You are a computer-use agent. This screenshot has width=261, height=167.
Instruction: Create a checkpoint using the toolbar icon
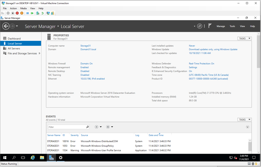38,13
